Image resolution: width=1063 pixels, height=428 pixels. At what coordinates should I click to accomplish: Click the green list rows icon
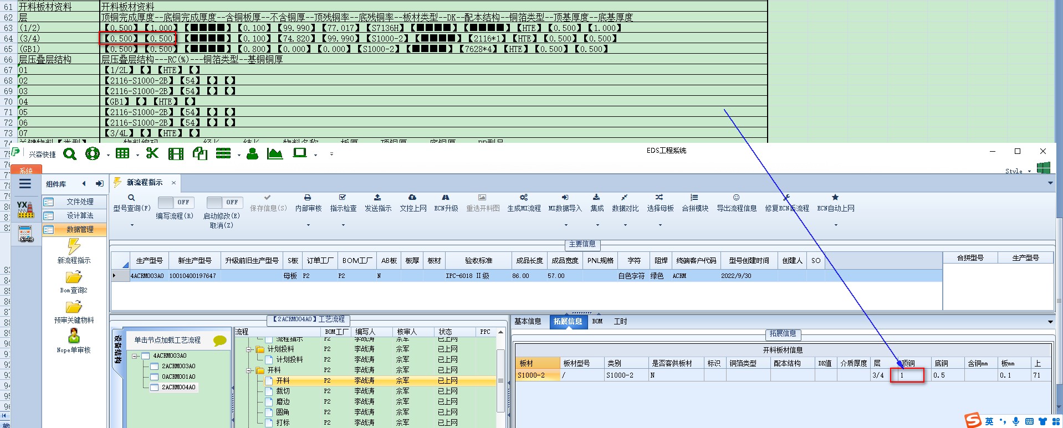(x=223, y=153)
